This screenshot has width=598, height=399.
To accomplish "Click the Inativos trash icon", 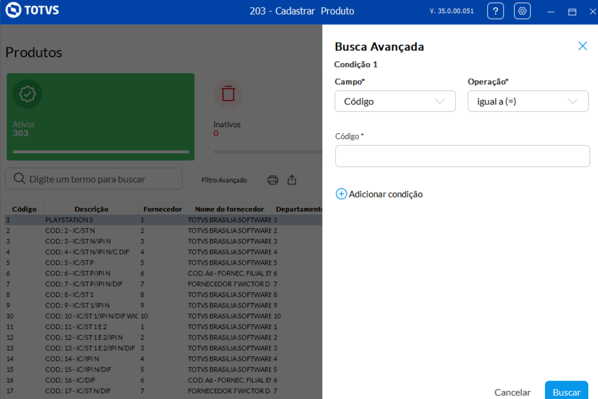I will coord(228,94).
